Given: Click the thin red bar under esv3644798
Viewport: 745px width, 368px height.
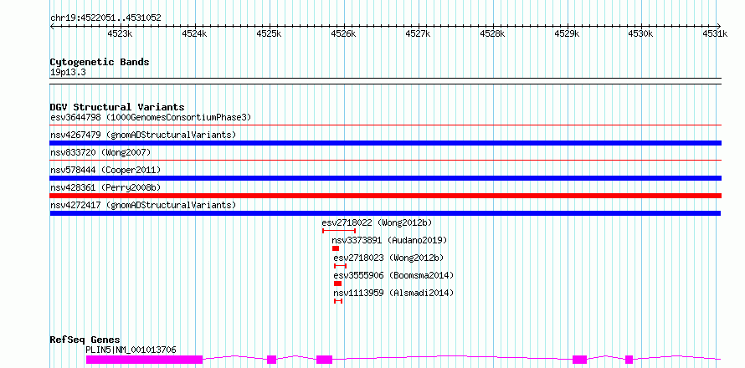Looking at the screenshot, I should coord(386,125).
